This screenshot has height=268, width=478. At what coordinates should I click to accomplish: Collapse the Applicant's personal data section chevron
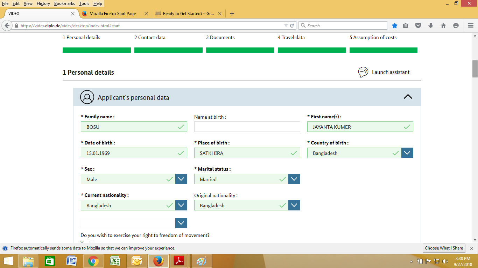pyautogui.click(x=408, y=97)
